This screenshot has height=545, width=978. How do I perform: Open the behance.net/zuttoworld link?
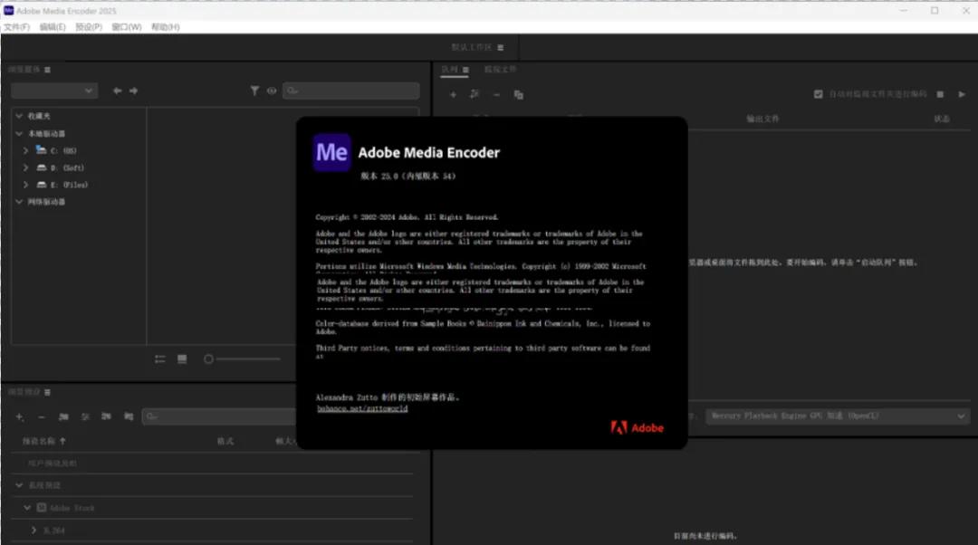pyautogui.click(x=362, y=408)
